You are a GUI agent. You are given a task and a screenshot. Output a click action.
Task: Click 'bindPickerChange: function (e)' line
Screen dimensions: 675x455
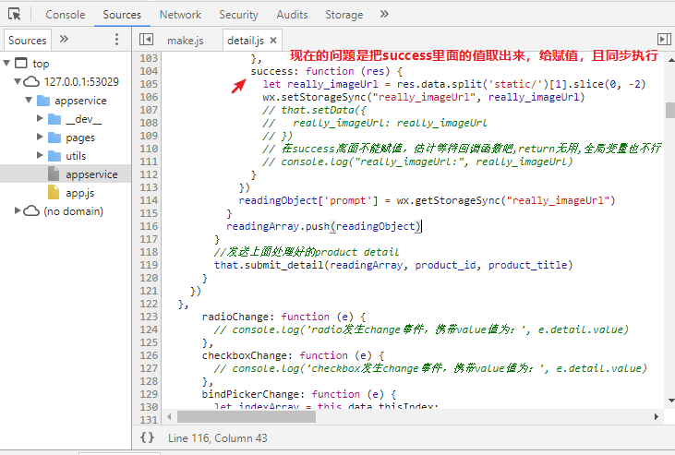click(x=299, y=394)
